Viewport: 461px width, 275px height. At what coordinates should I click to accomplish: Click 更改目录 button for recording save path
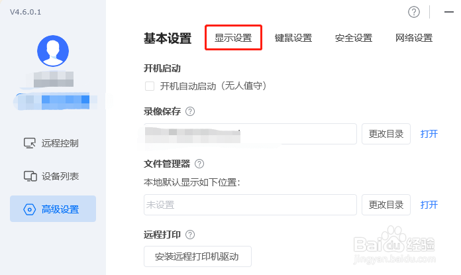(x=386, y=134)
